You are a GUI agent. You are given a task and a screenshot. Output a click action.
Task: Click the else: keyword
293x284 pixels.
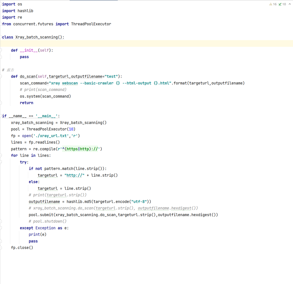click(34, 182)
